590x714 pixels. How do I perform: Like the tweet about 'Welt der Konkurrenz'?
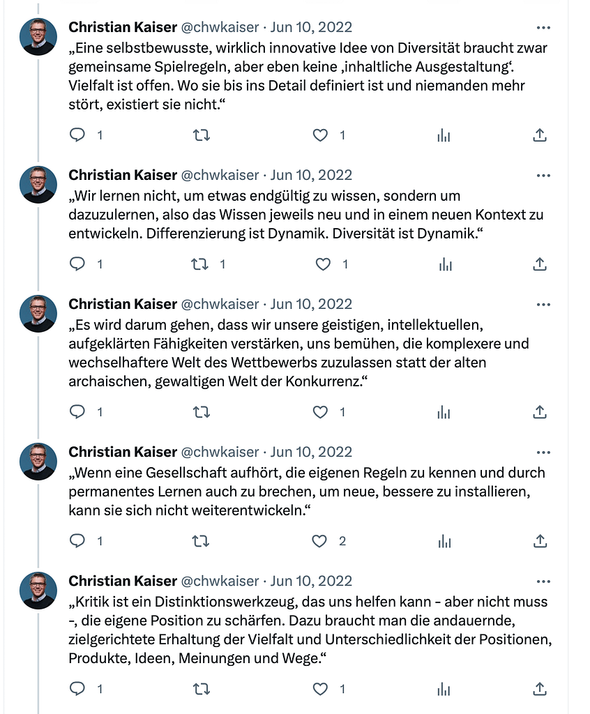[x=320, y=412]
